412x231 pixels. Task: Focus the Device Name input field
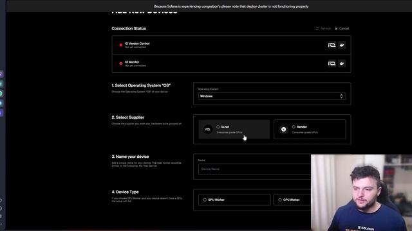(254, 169)
